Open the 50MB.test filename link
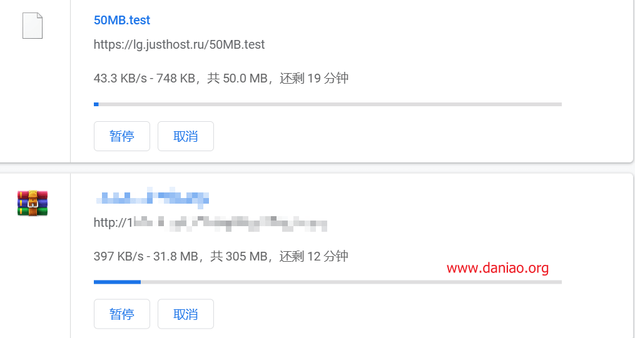The image size is (635, 338). coord(122,20)
